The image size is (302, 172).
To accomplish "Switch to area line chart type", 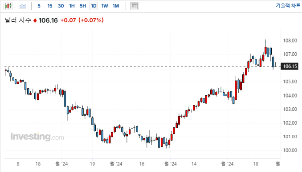I will 23,6.
